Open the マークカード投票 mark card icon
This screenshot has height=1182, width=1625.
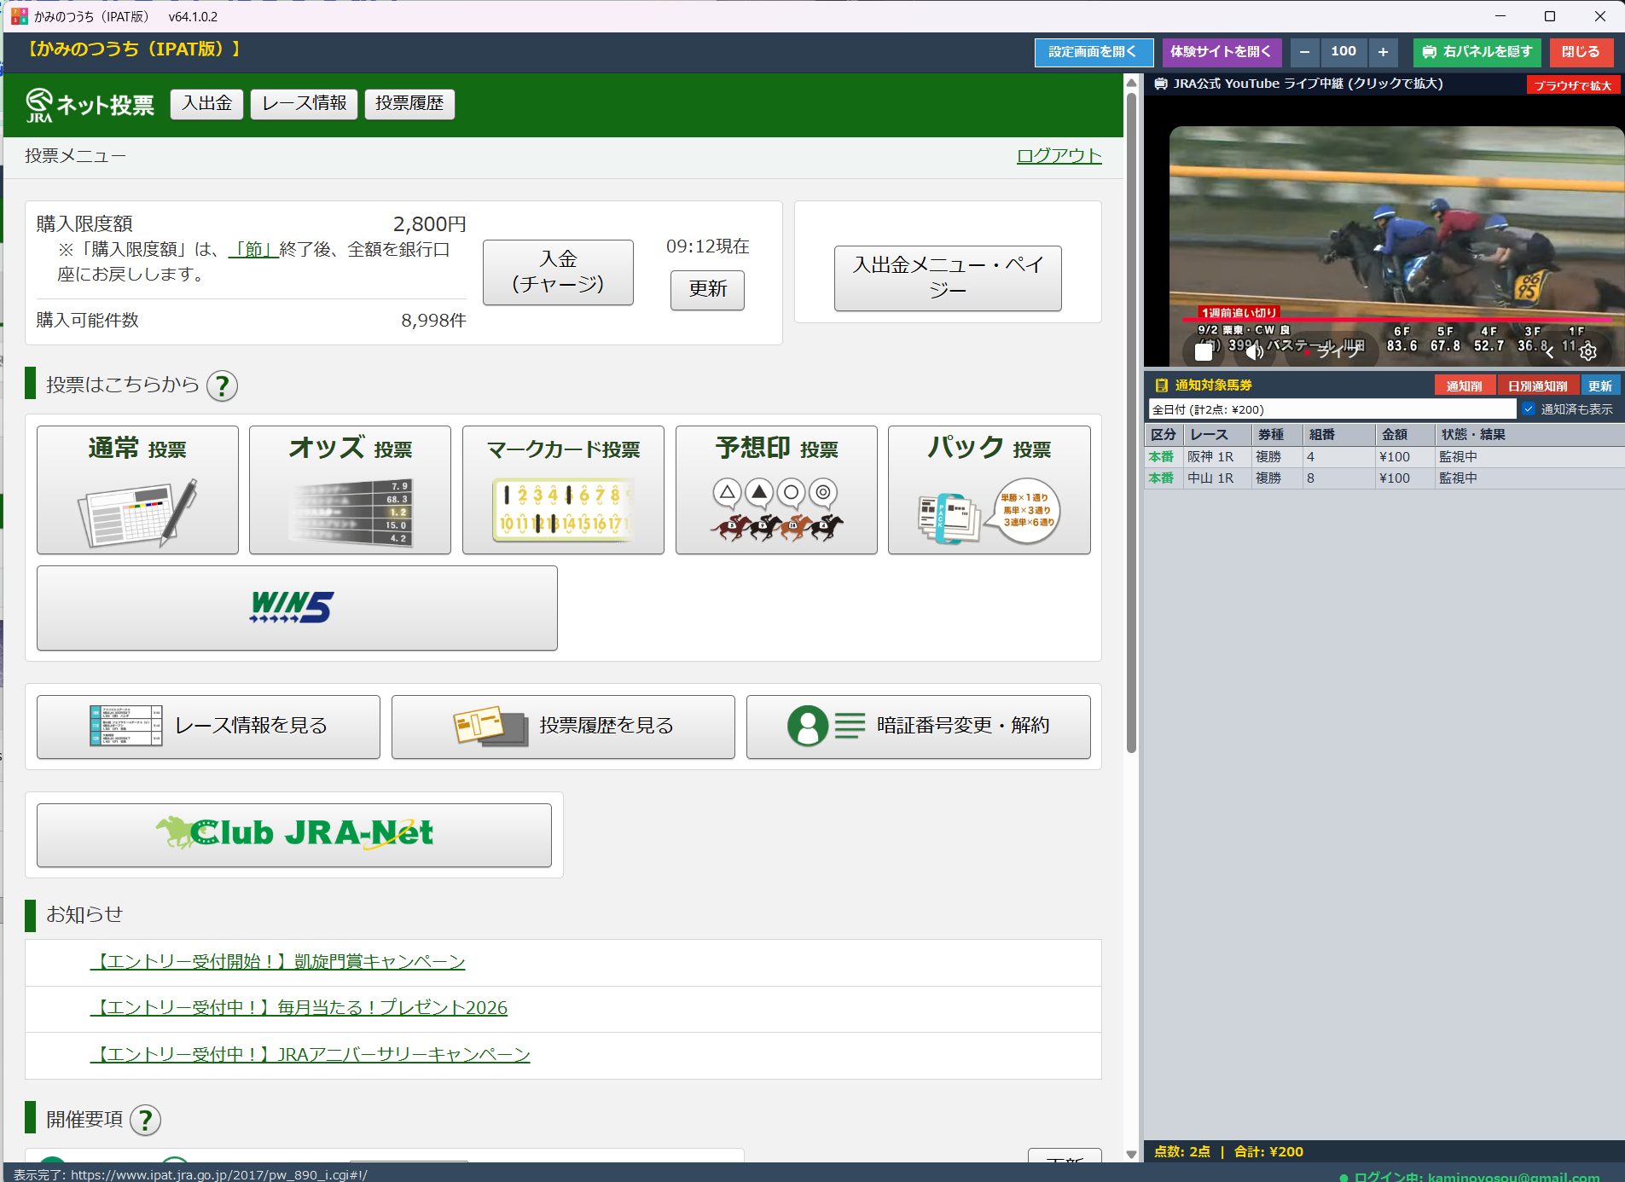point(563,490)
